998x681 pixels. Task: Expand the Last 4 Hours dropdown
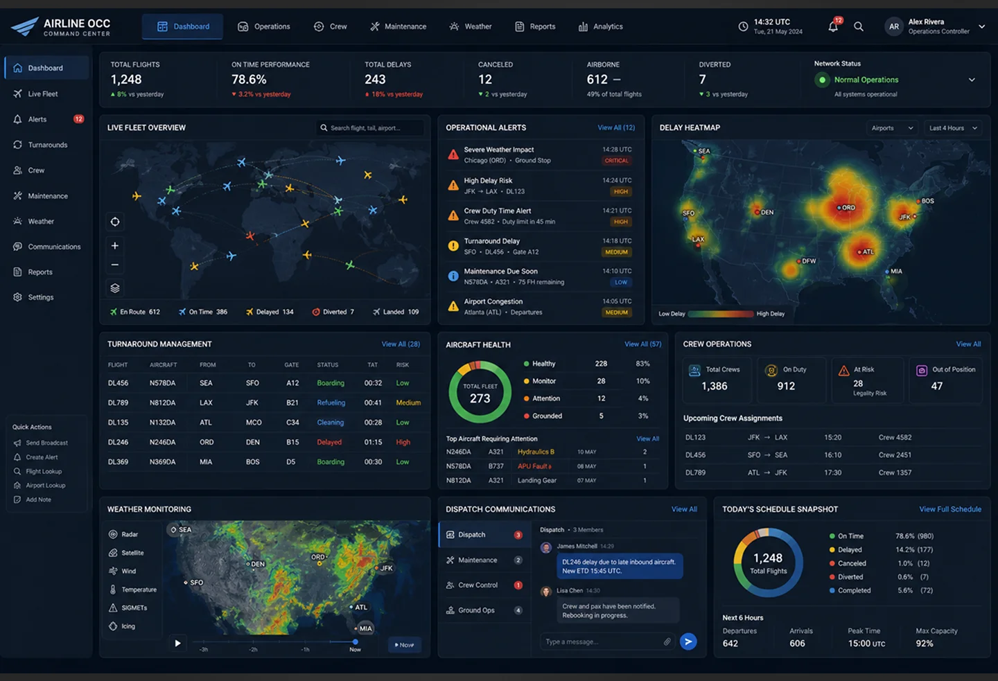[x=953, y=128]
